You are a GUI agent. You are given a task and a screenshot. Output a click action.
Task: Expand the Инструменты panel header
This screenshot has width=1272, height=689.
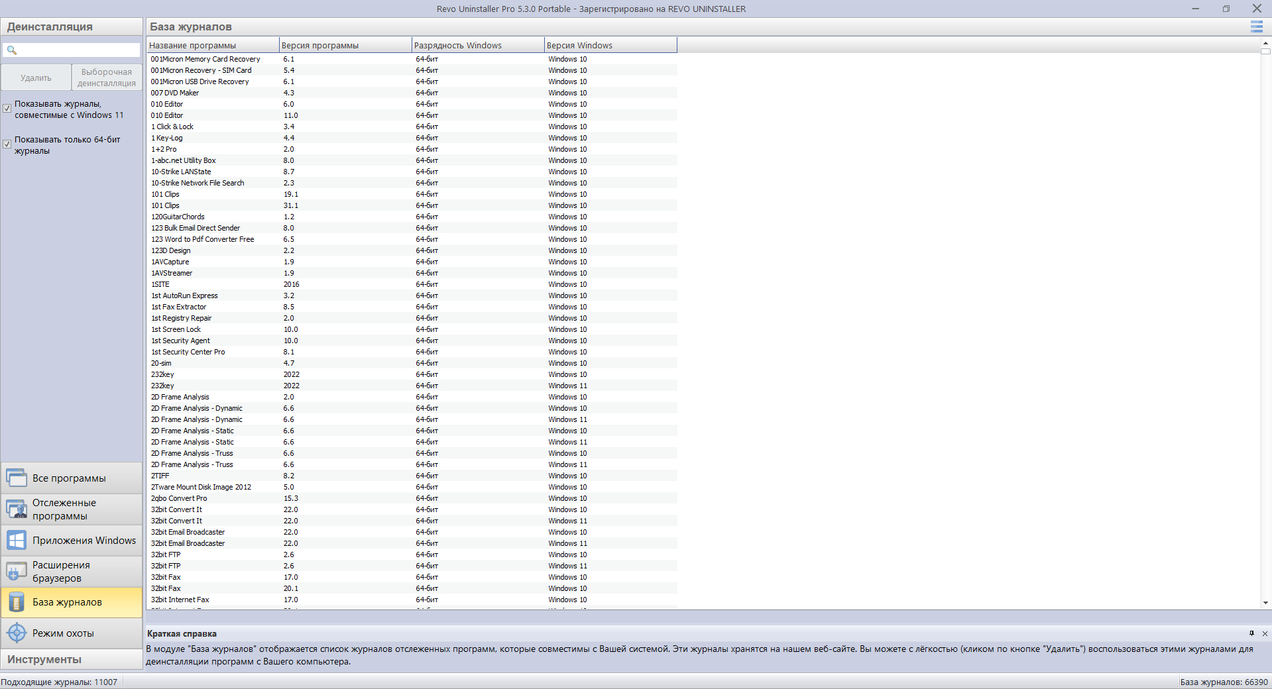(x=72, y=659)
